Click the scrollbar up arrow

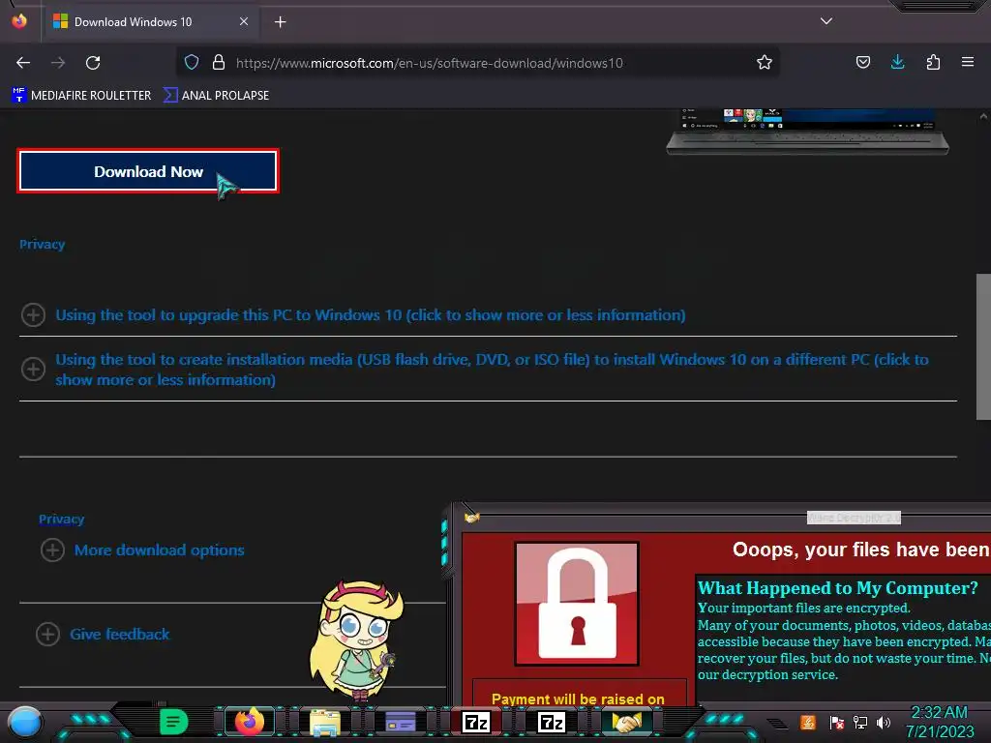click(x=983, y=116)
